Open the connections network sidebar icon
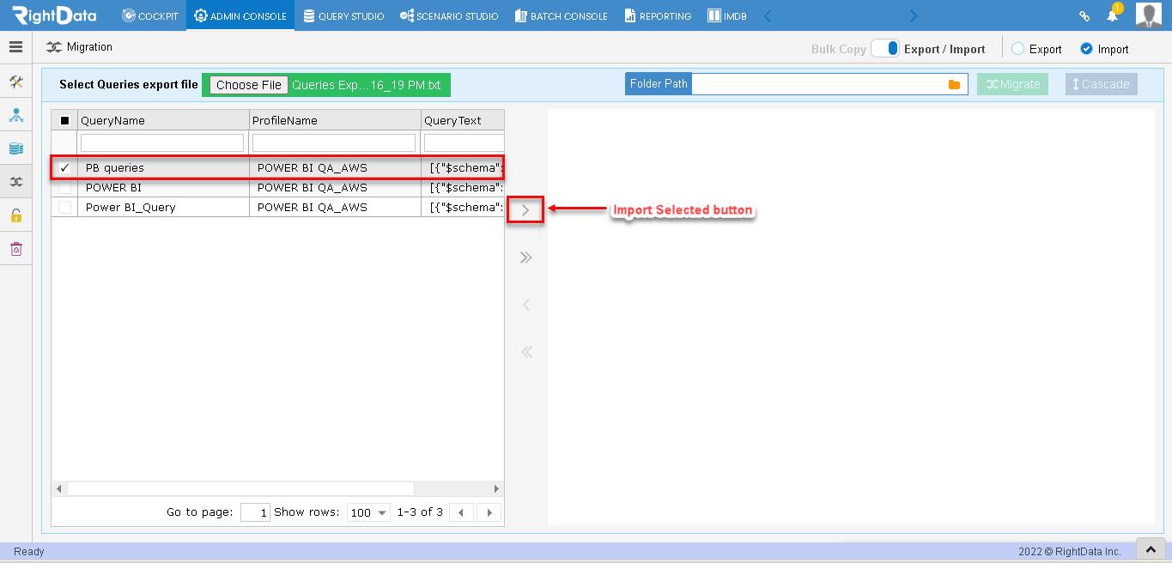 (x=15, y=115)
